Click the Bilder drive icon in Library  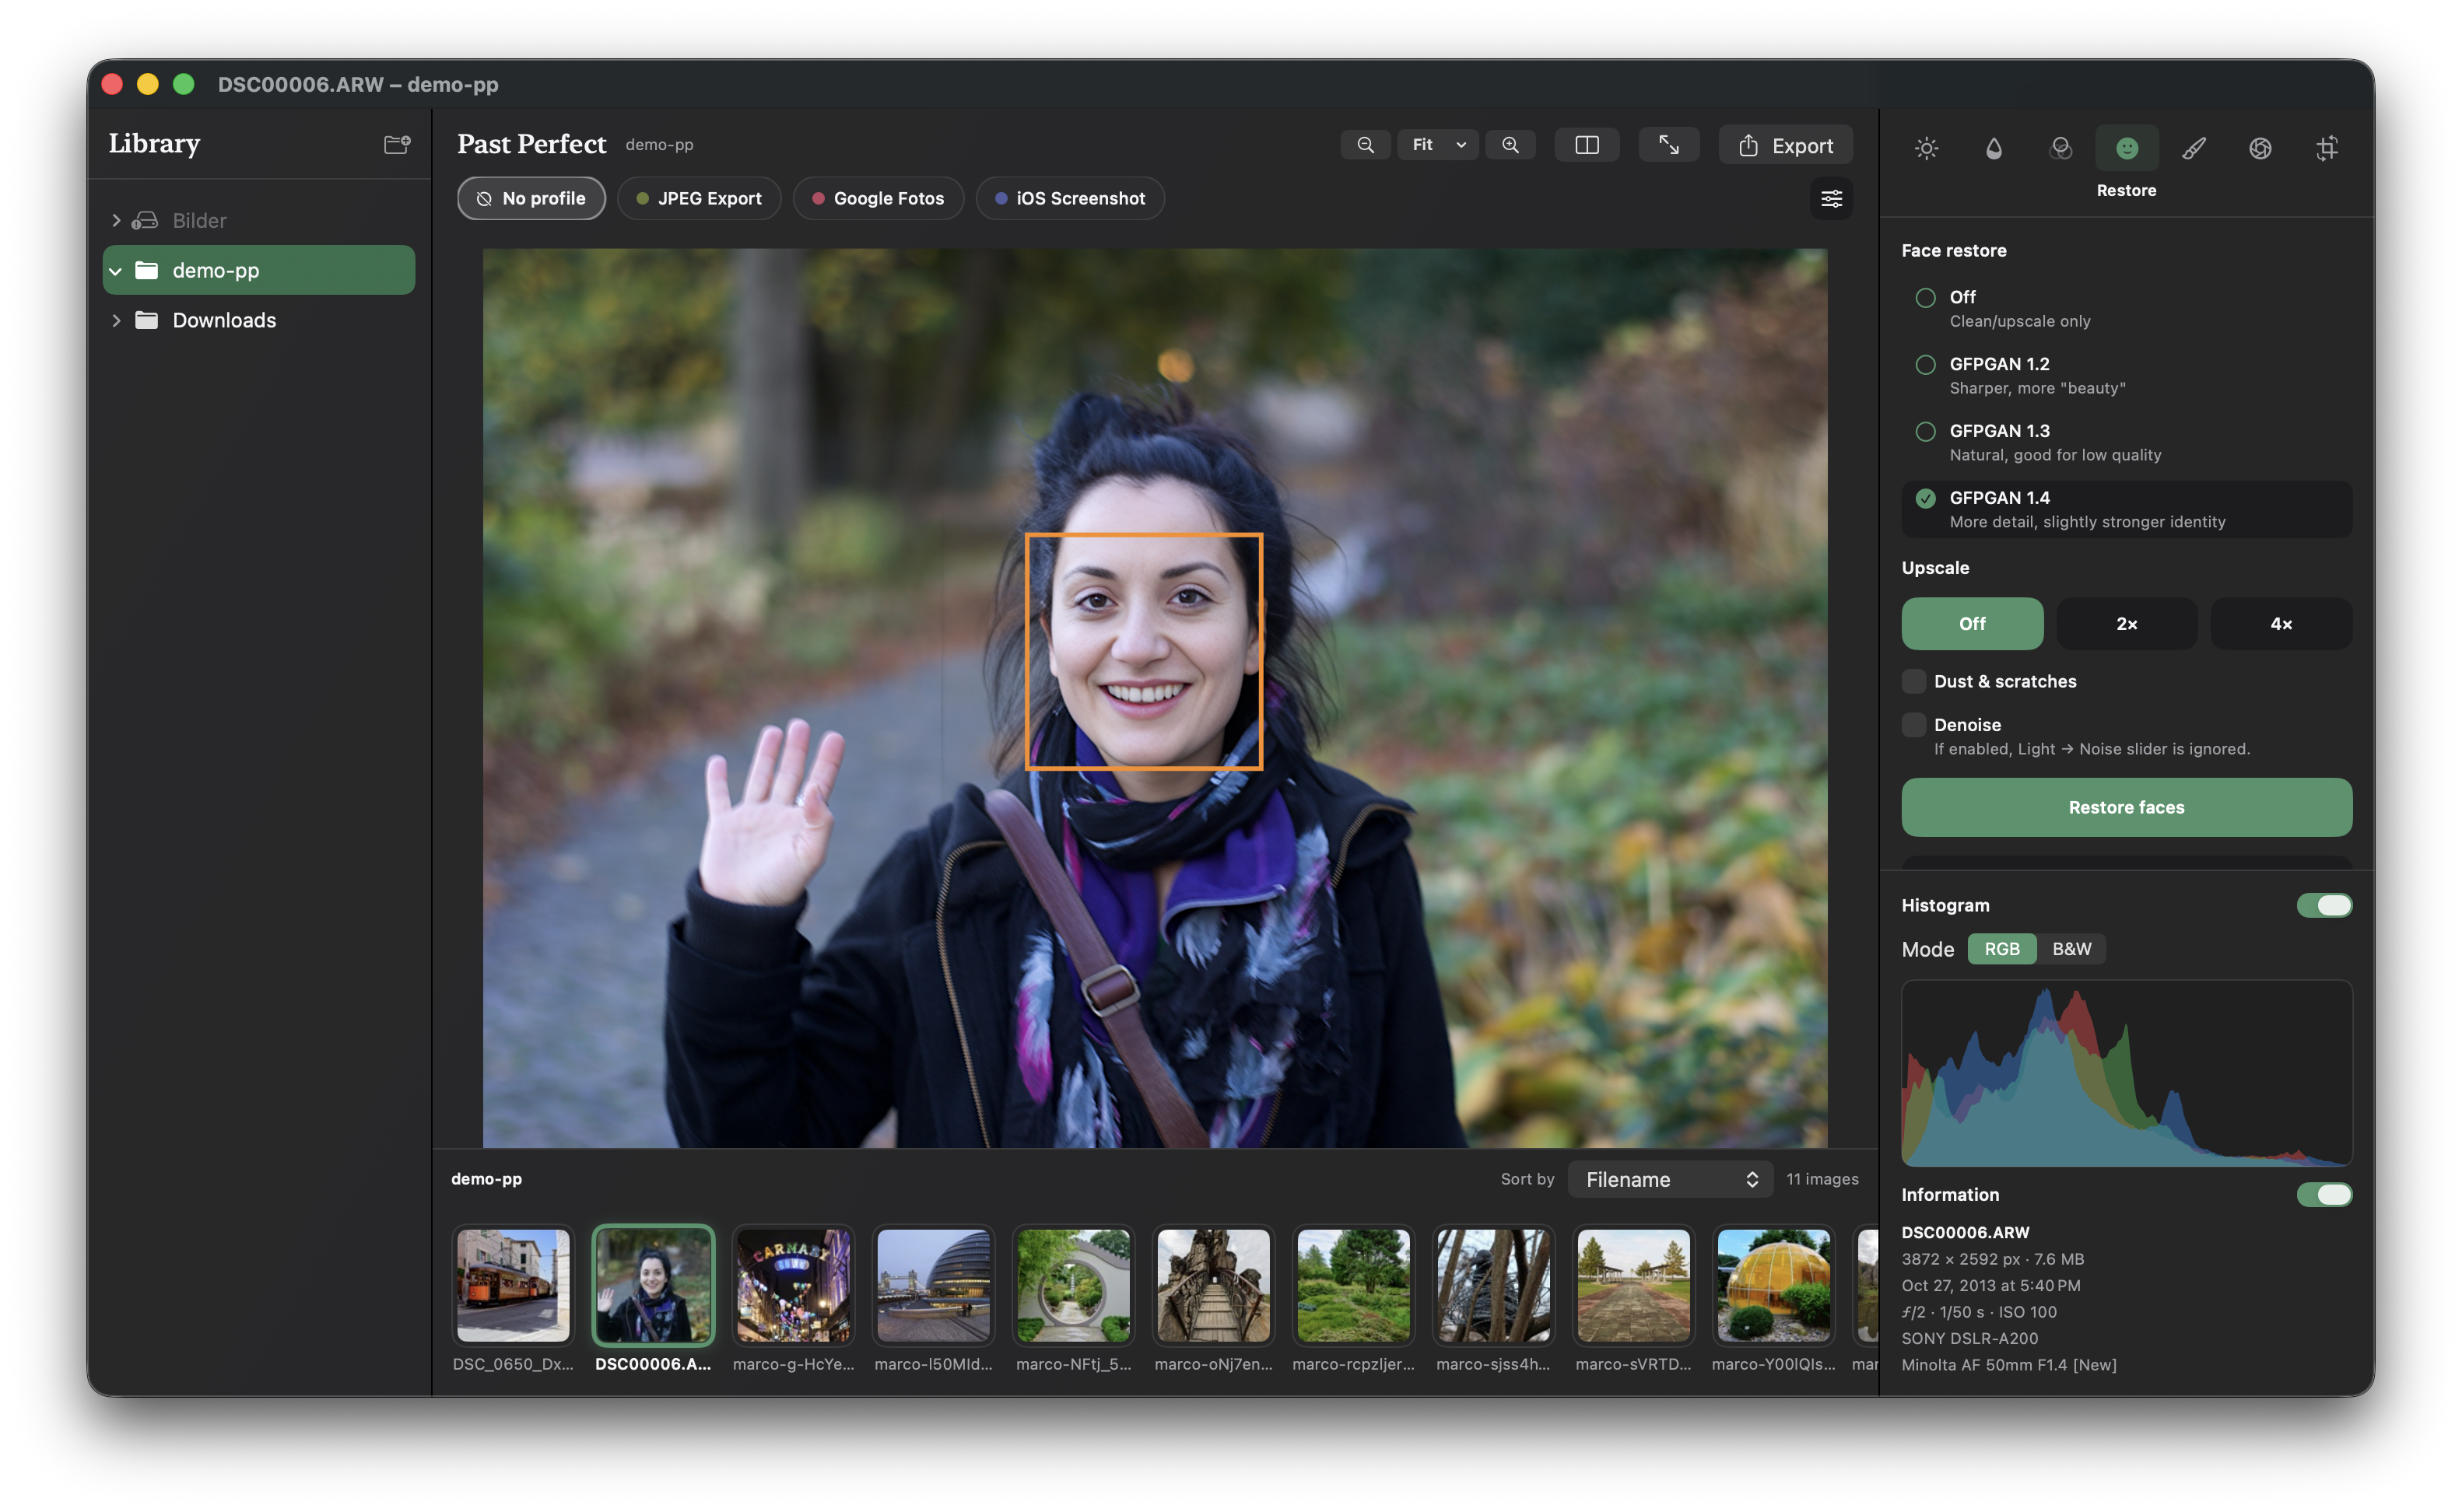(x=146, y=220)
